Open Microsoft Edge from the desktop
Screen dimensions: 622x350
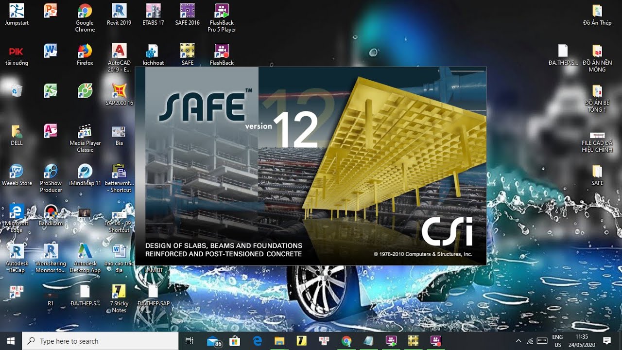pos(17,219)
